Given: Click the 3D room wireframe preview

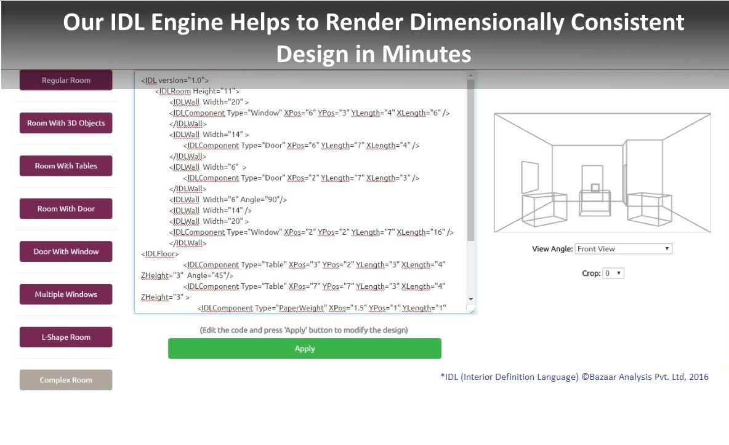Looking at the screenshot, I should (x=602, y=173).
